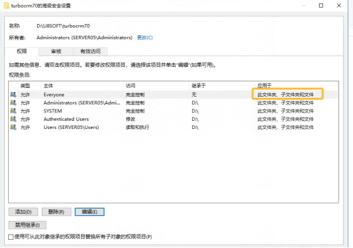The width and height of the screenshot is (353, 248).
Task: Click the user icon beside Everyone entry
Action: (x=14, y=94)
